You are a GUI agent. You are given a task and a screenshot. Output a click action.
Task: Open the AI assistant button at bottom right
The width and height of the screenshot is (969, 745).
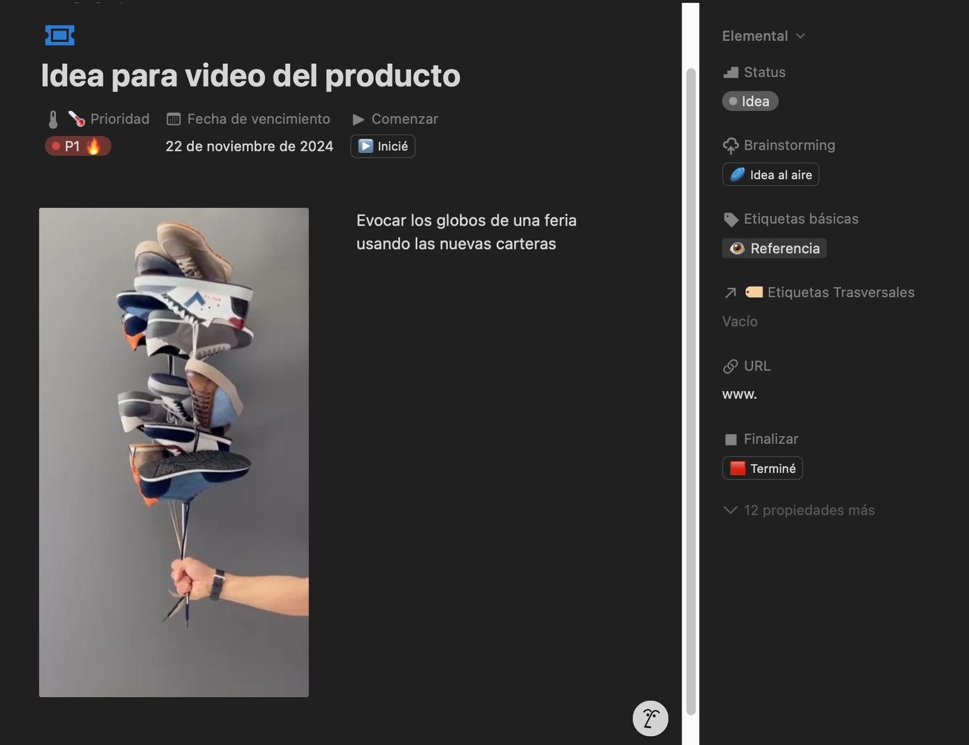click(650, 718)
